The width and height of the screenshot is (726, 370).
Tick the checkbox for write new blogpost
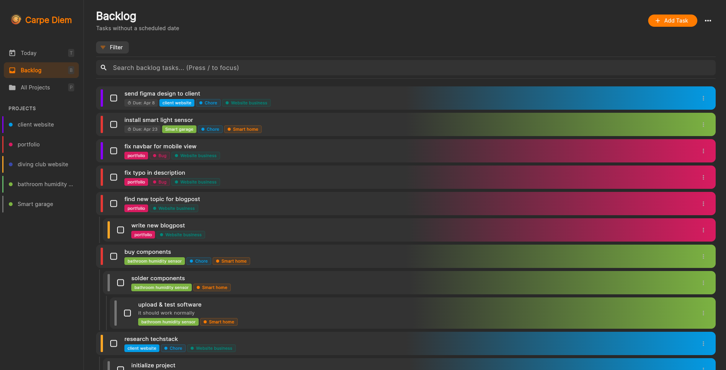tap(121, 230)
